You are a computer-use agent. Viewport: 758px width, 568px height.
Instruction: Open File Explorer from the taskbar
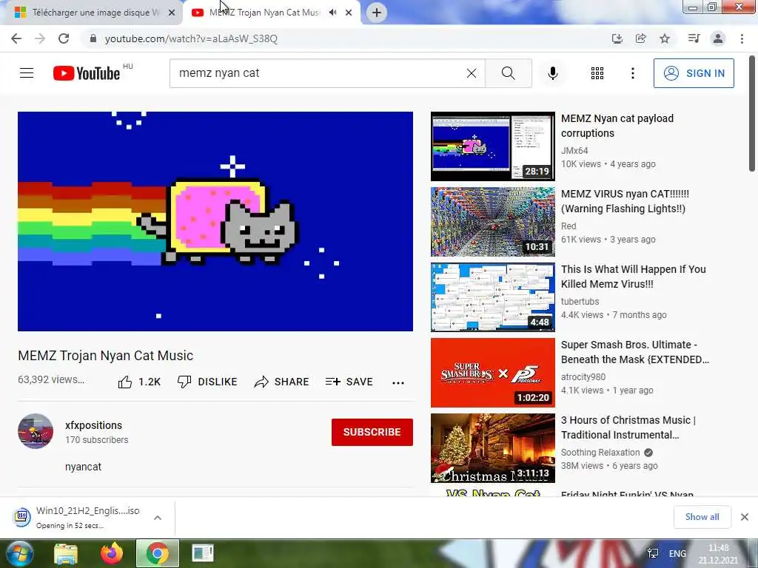tap(66, 553)
